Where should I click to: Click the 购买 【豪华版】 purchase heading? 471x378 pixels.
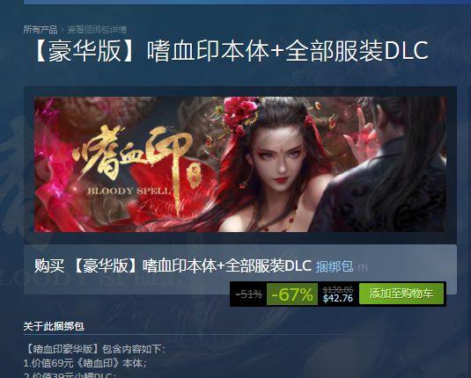pyautogui.click(x=173, y=265)
